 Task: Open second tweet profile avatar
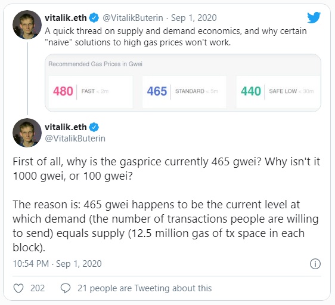(x=27, y=133)
